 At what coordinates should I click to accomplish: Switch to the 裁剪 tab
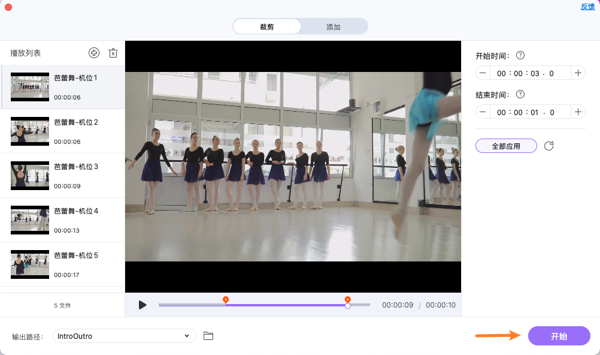[266, 26]
